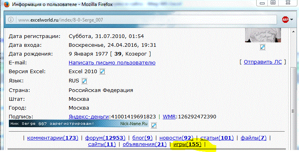Image resolution: width=299 pixels, height=152 pixels.
Task: Open 'Написать письмо пользователю' link
Action: [112, 62]
